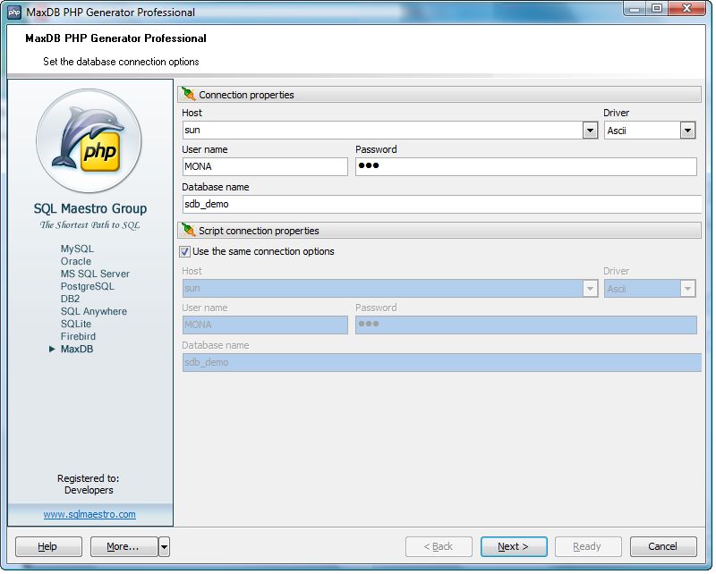Open the www.sqlmaestro.com link

tap(90, 516)
